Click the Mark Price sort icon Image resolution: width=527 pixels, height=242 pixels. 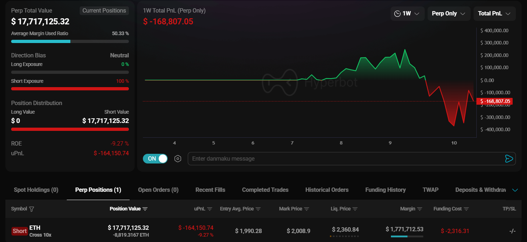307,209
